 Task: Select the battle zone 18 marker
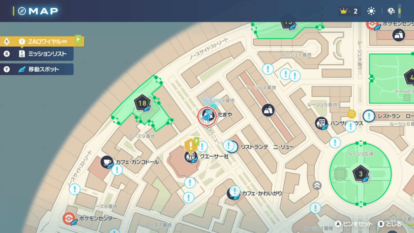pos(142,103)
